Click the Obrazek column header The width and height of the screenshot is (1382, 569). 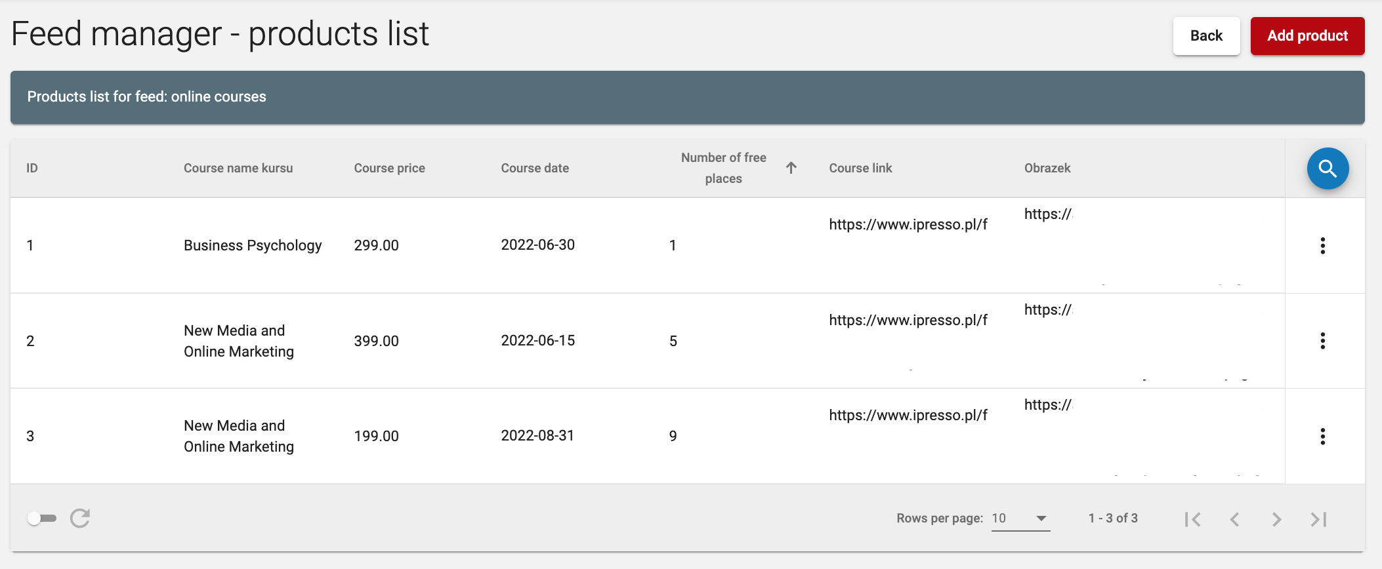[x=1047, y=168]
